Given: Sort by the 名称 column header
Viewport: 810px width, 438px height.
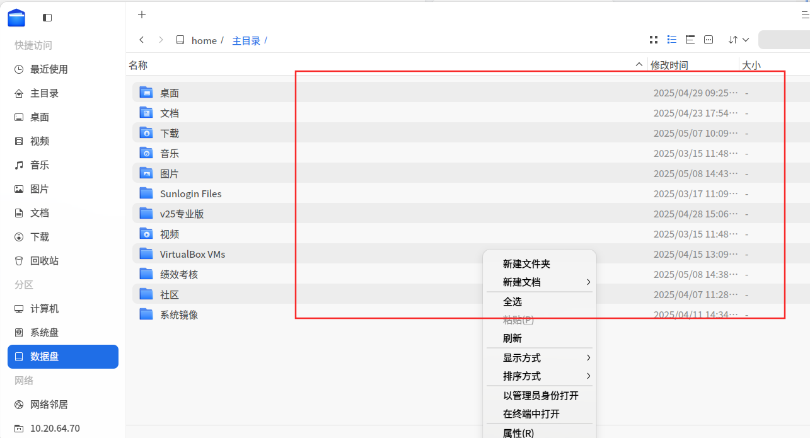Looking at the screenshot, I should point(387,65).
